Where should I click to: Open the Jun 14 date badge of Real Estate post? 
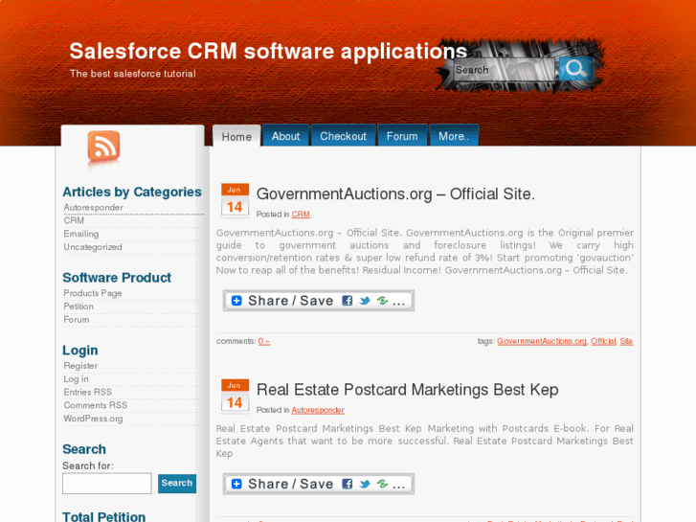pyautogui.click(x=235, y=397)
